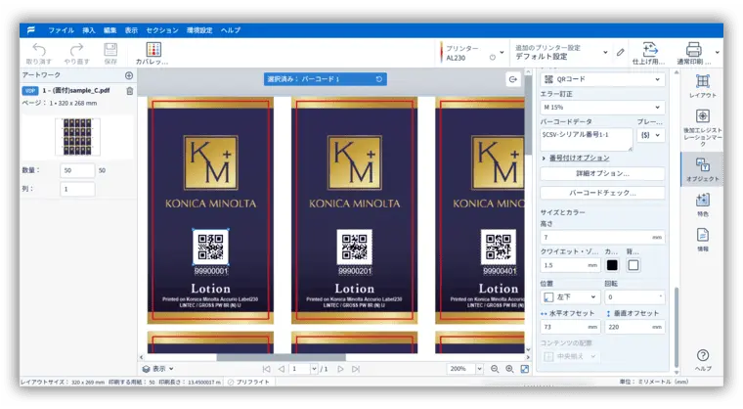Expand the numbering options (番号付けオプション) arrow
The width and height of the screenshot is (743, 409).
544,158
